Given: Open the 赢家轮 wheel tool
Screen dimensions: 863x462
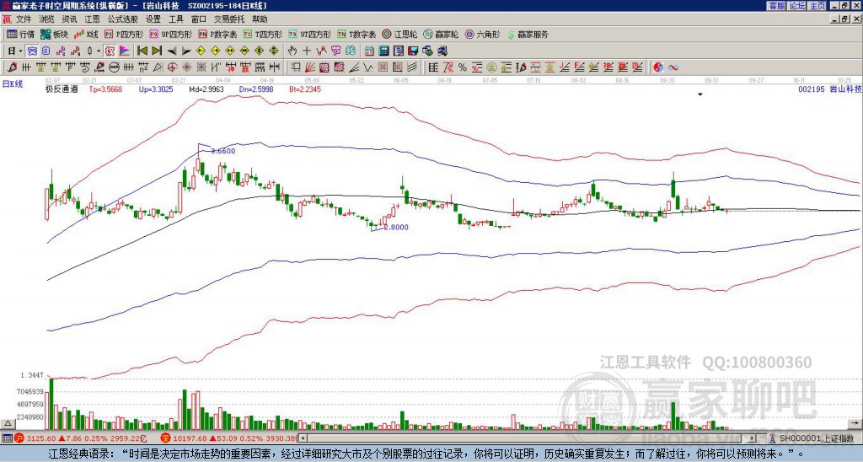Looking at the screenshot, I should click(x=441, y=34).
